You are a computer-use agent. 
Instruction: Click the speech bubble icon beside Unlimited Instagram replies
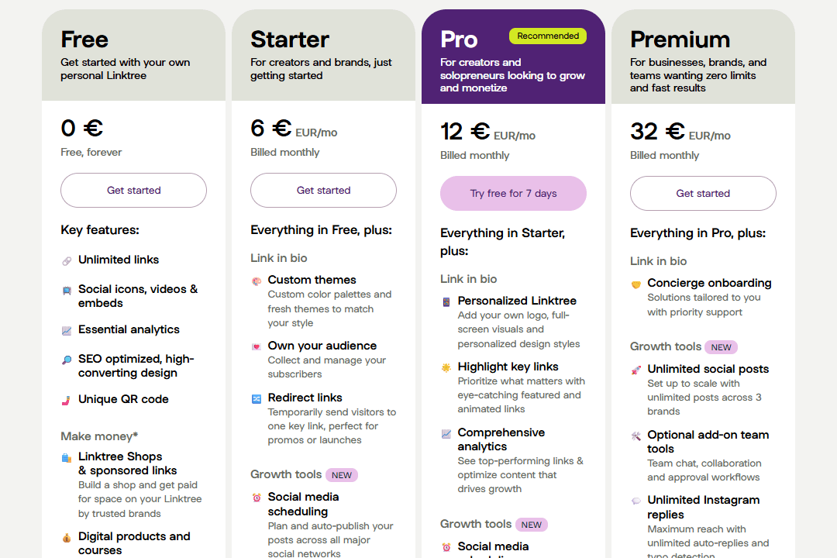(x=635, y=500)
